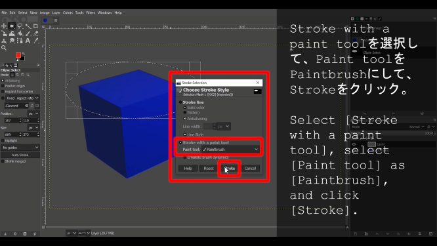Select the Smudge tool
The width and height of the screenshot is (437, 246).
click(x=12, y=41)
